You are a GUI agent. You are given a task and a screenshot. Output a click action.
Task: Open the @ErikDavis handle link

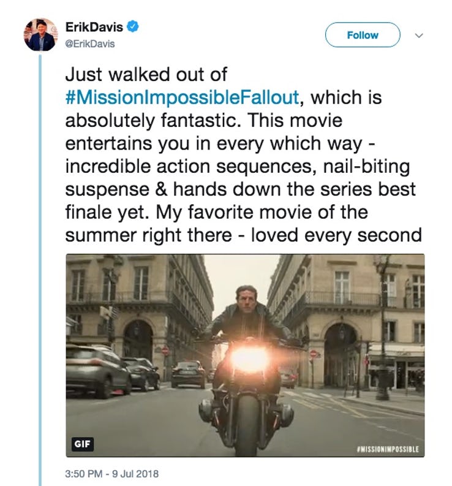coord(89,44)
